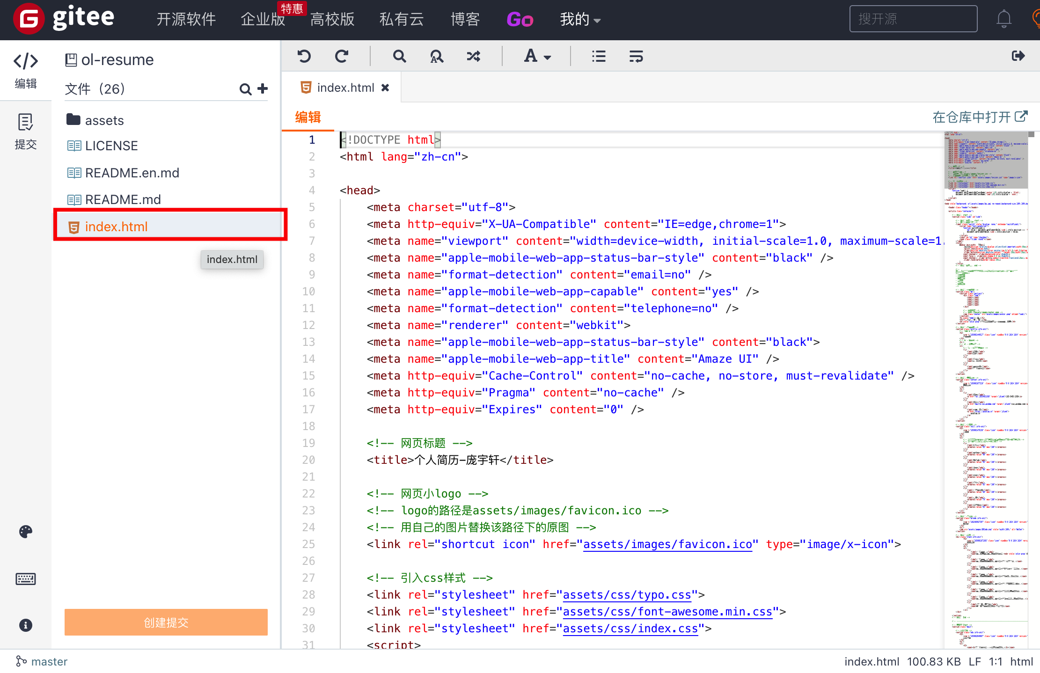Open the info icon in sidebar
This screenshot has height=673, width=1040.
(26, 625)
